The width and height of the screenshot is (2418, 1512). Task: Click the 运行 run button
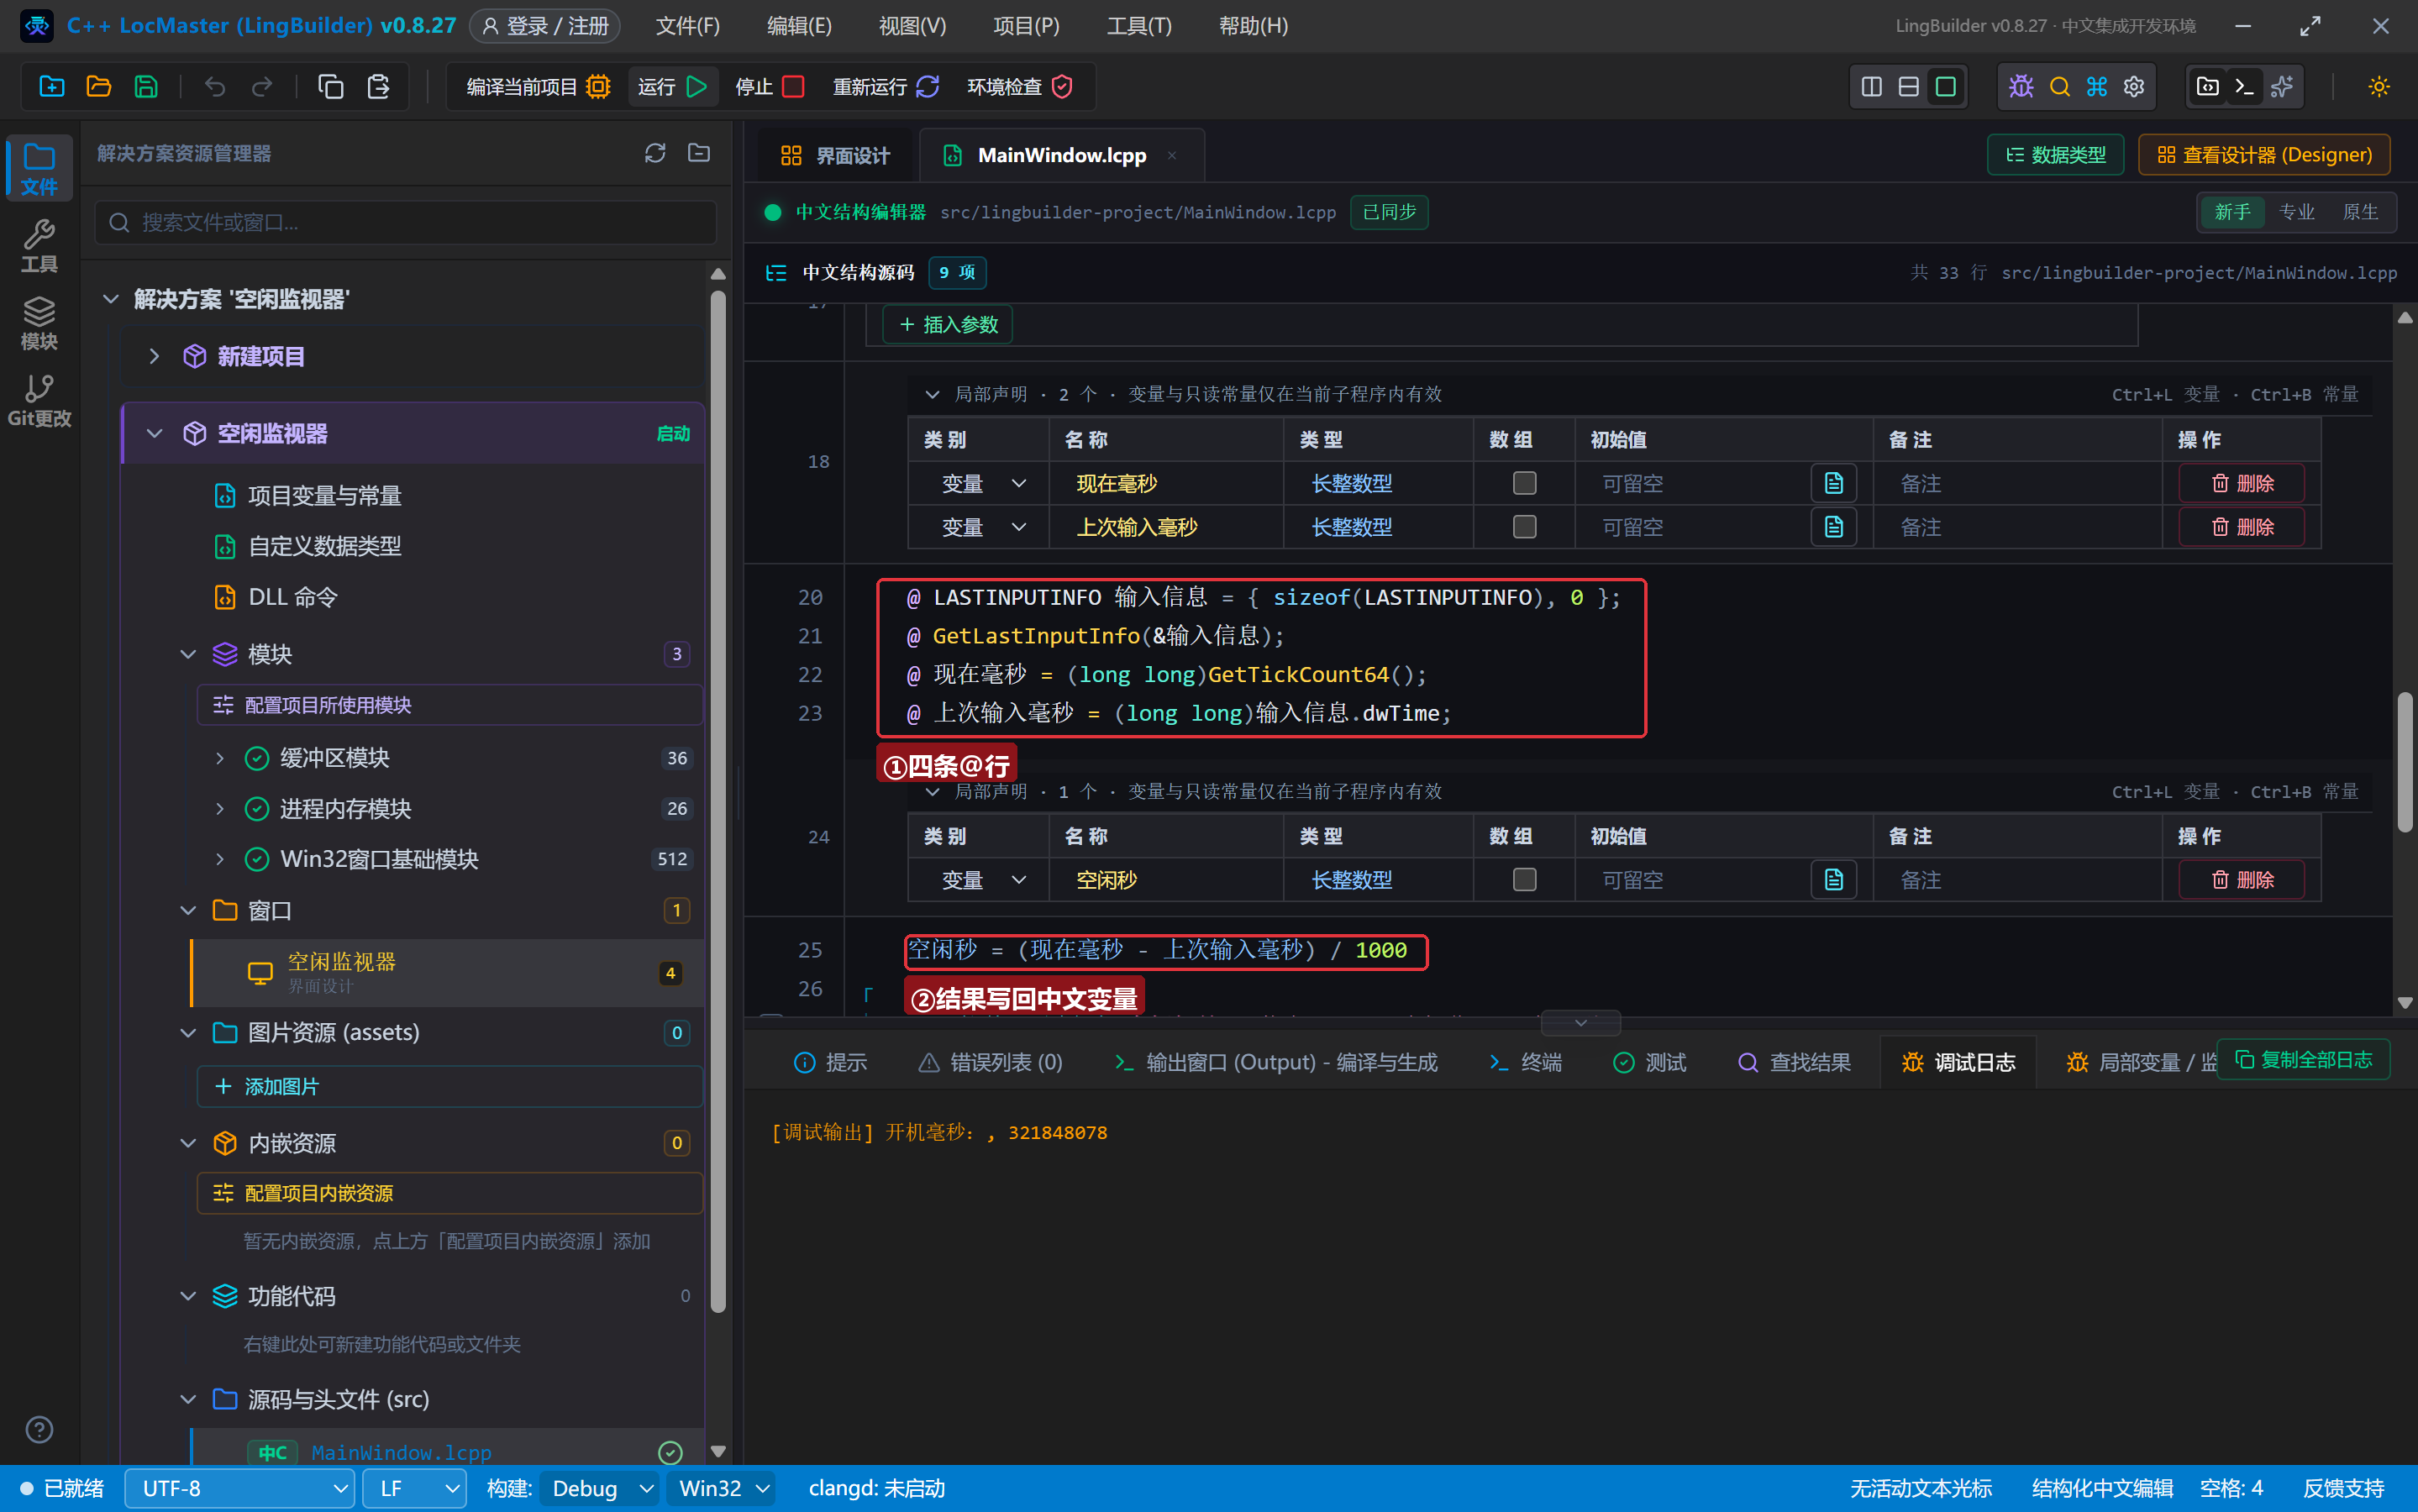tap(673, 87)
